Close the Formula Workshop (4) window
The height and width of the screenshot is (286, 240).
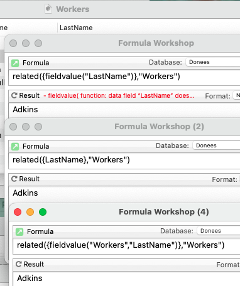point(18,212)
